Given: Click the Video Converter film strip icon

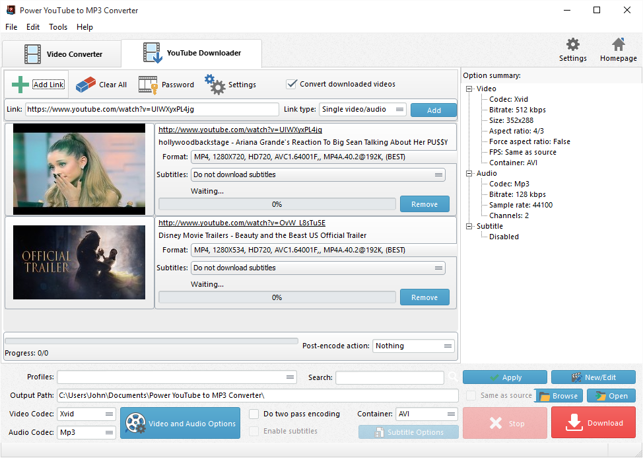Looking at the screenshot, I should (32, 54).
